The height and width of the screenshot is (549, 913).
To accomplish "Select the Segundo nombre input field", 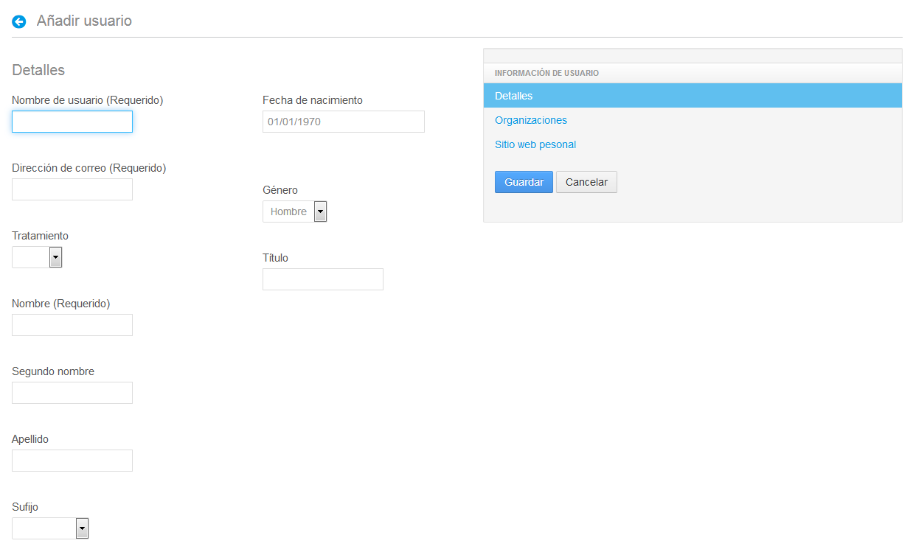I will (72, 393).
